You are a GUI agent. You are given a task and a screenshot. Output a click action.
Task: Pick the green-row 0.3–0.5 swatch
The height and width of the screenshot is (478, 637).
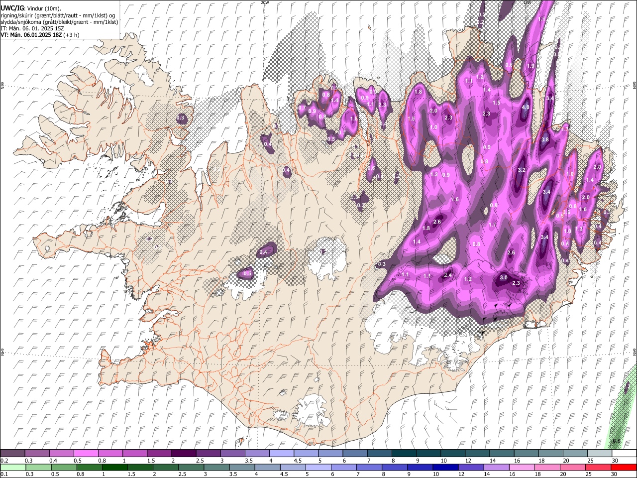point(38,468)
